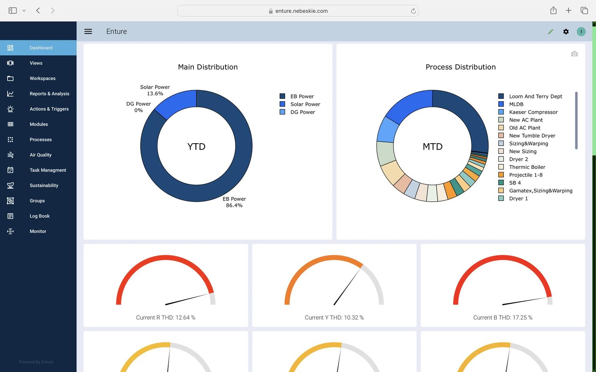Open the hamburger menu beside Enture
This screenshot has height=372, width=596.
coord(88,32)
